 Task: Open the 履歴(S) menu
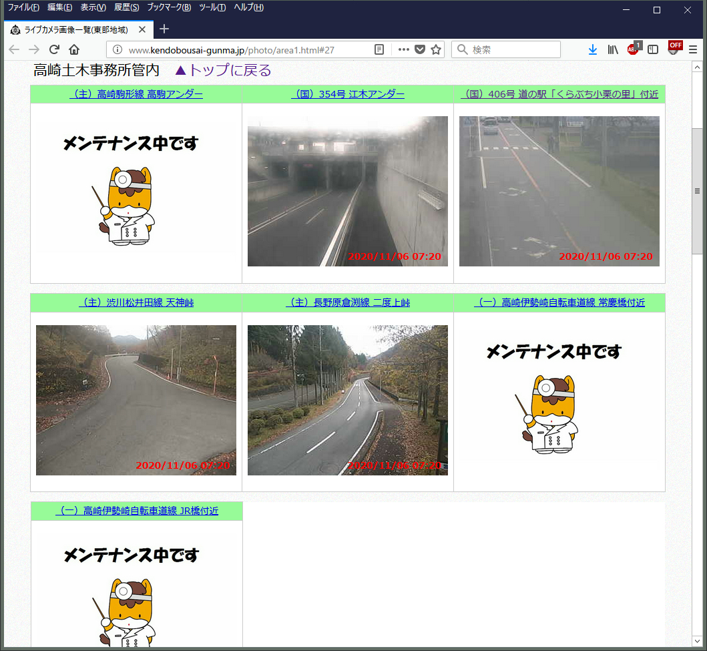click(x=127, y=7)
